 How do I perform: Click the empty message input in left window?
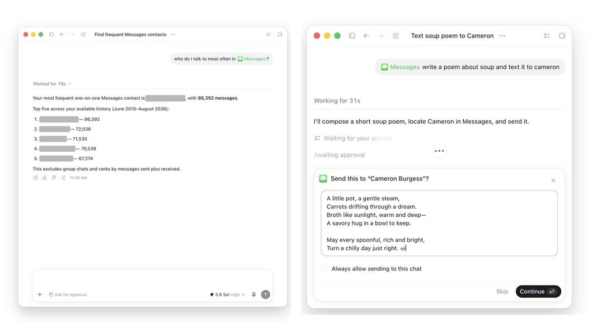[x=152, y=280]
